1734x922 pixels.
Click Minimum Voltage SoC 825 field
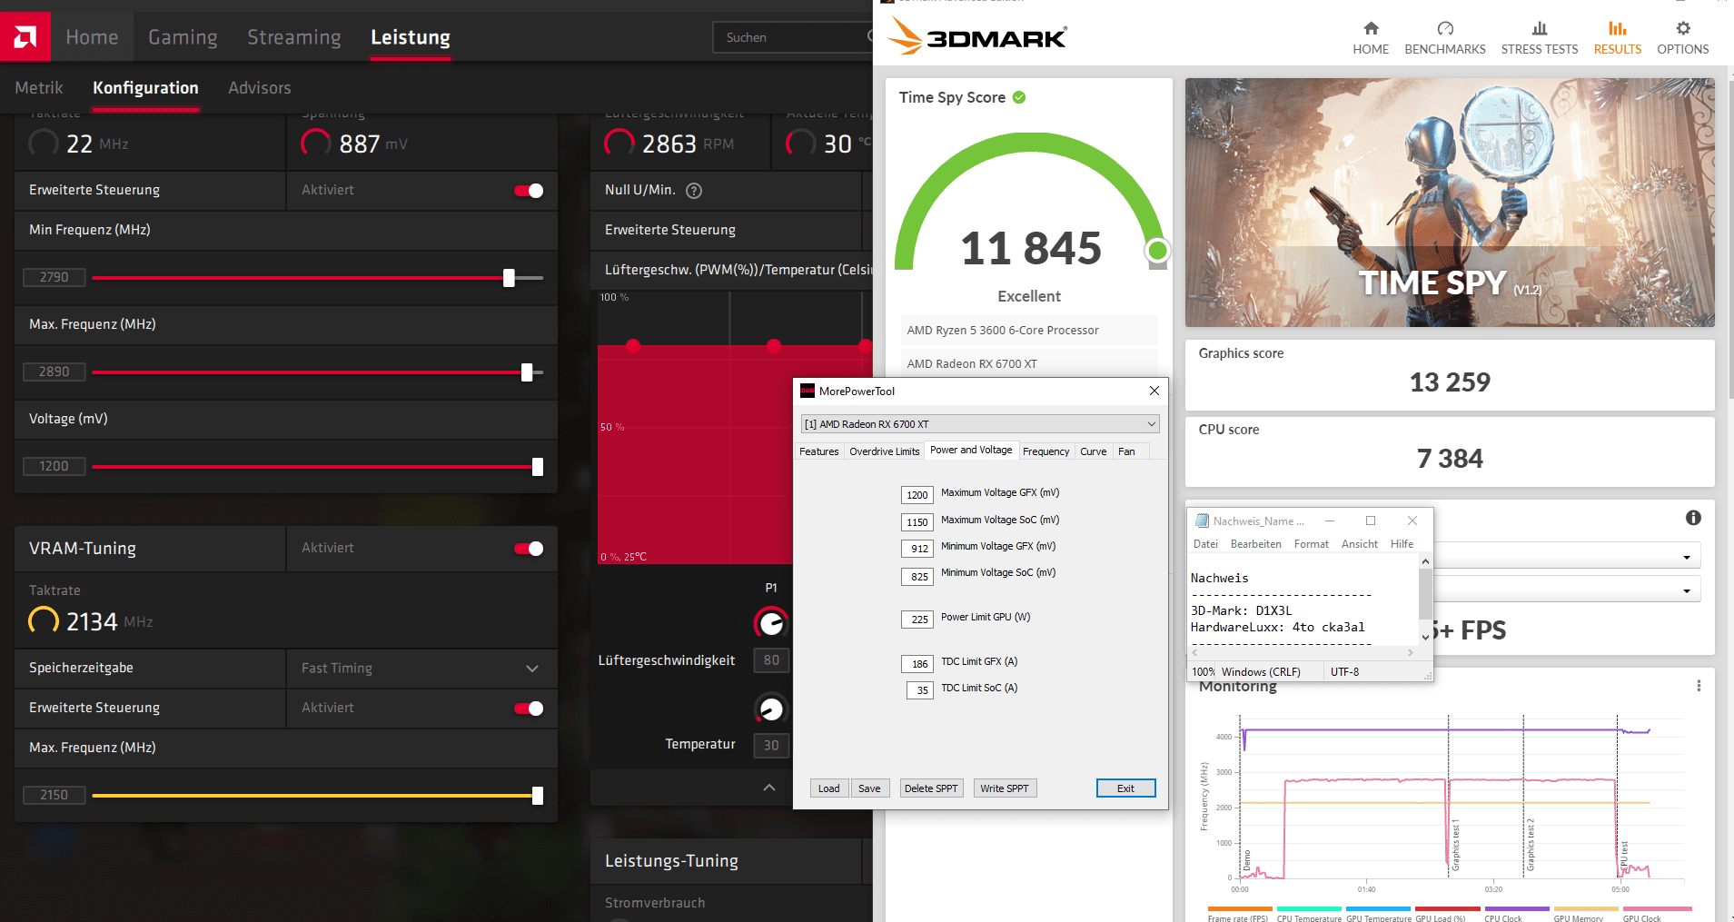917,576
